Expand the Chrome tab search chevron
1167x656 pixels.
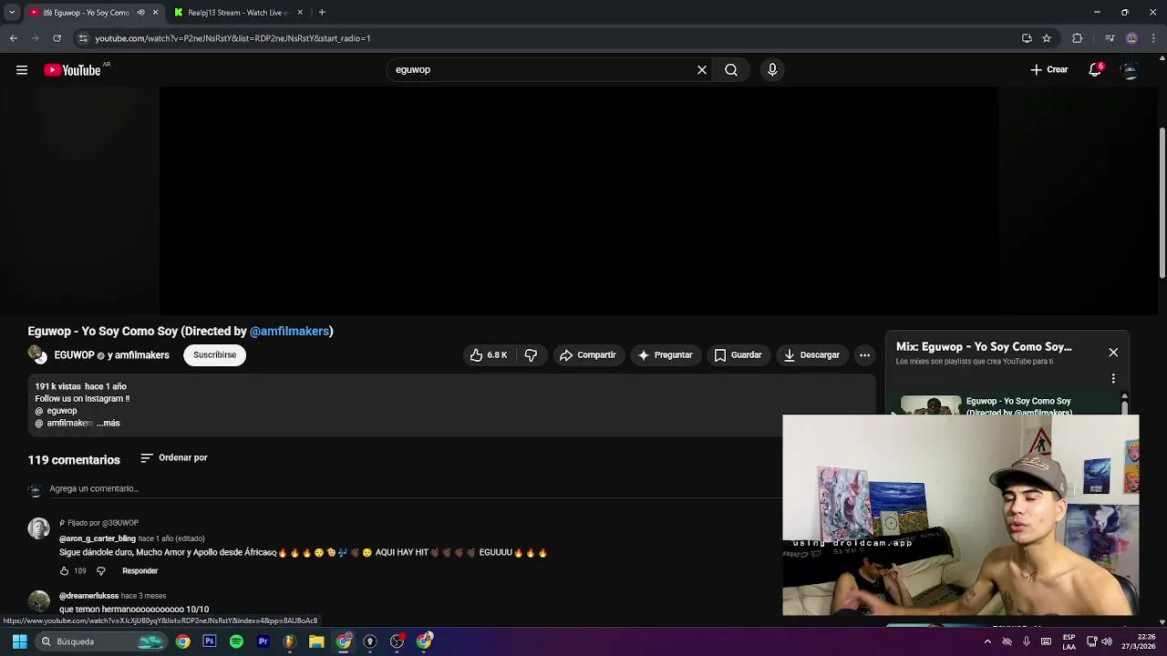point(12,13)
